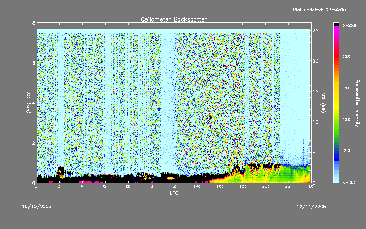
Task: Click the "4" km tick on left axis
Action: pos(34,103)
